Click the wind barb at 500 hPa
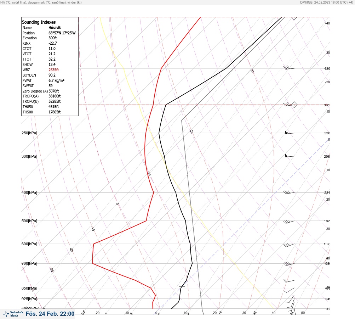The height and width of the screenshot is (319, 355). pos(289,222)
